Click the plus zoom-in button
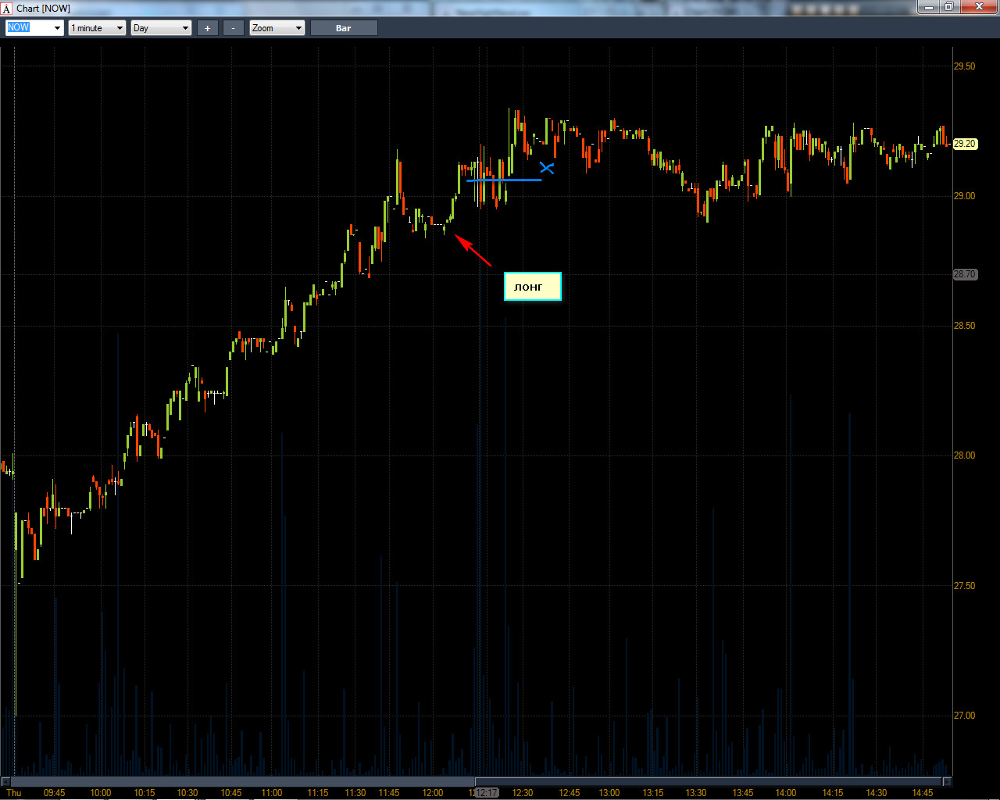Screen dimensions: 1000x800 point(207,28)
